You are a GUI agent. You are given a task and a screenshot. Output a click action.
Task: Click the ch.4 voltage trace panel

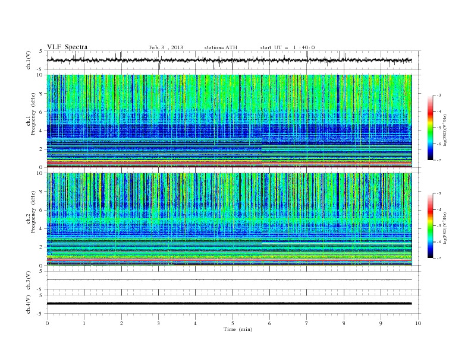pyautogui.click(x=234, y=304)
